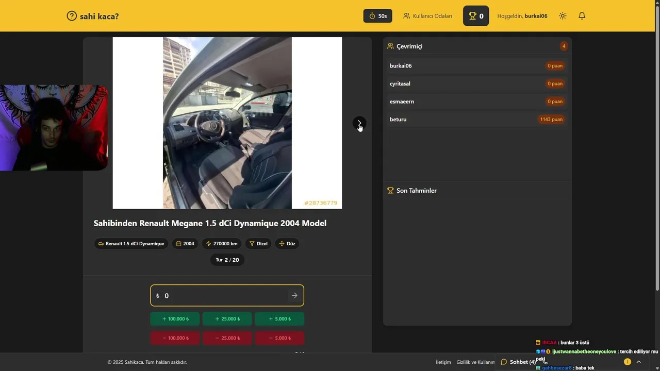Subtract 5.000 ₺ from the guess
The width and height of the screenshot is (660, 371).
[x=279, y=338]
